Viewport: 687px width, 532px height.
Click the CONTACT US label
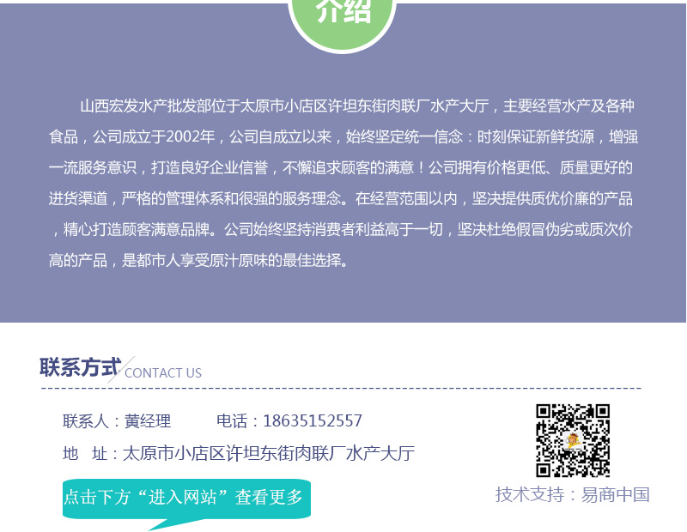[x=163, y=373]
